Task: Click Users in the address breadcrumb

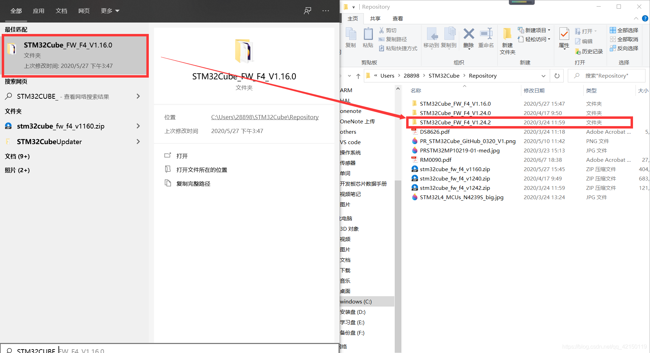Action: (x=387, y=76)
